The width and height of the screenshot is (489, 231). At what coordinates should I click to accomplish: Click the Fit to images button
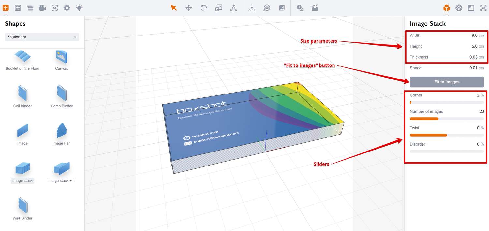447,82
